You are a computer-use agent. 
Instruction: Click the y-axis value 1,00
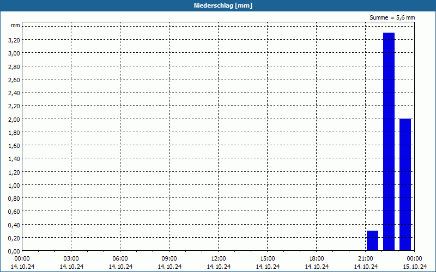pos(14,186)
